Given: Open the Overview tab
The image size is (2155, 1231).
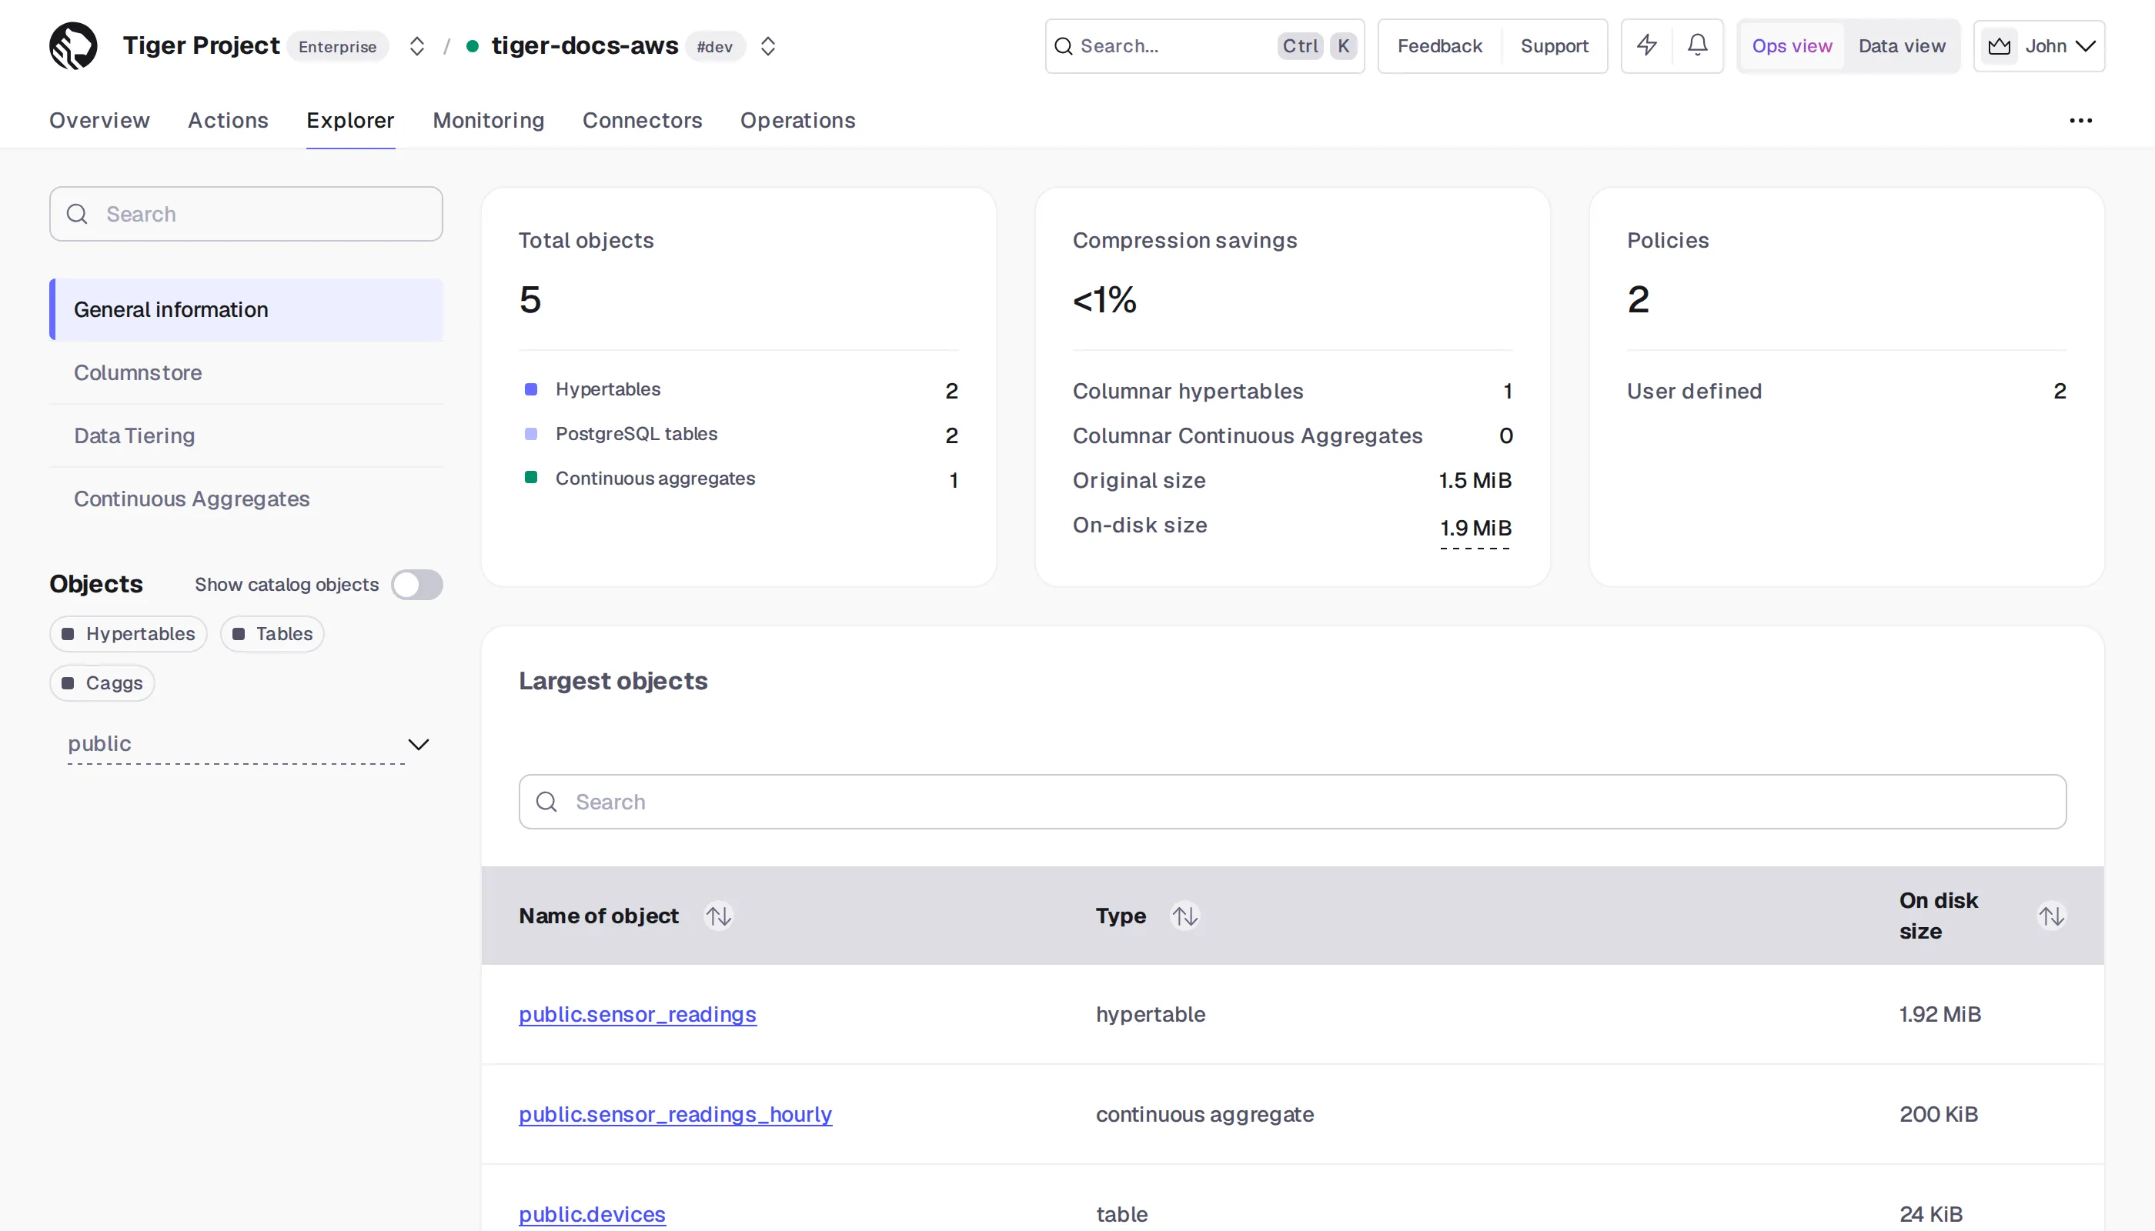Looking at the screenshot, I should [x=99, y=121].
